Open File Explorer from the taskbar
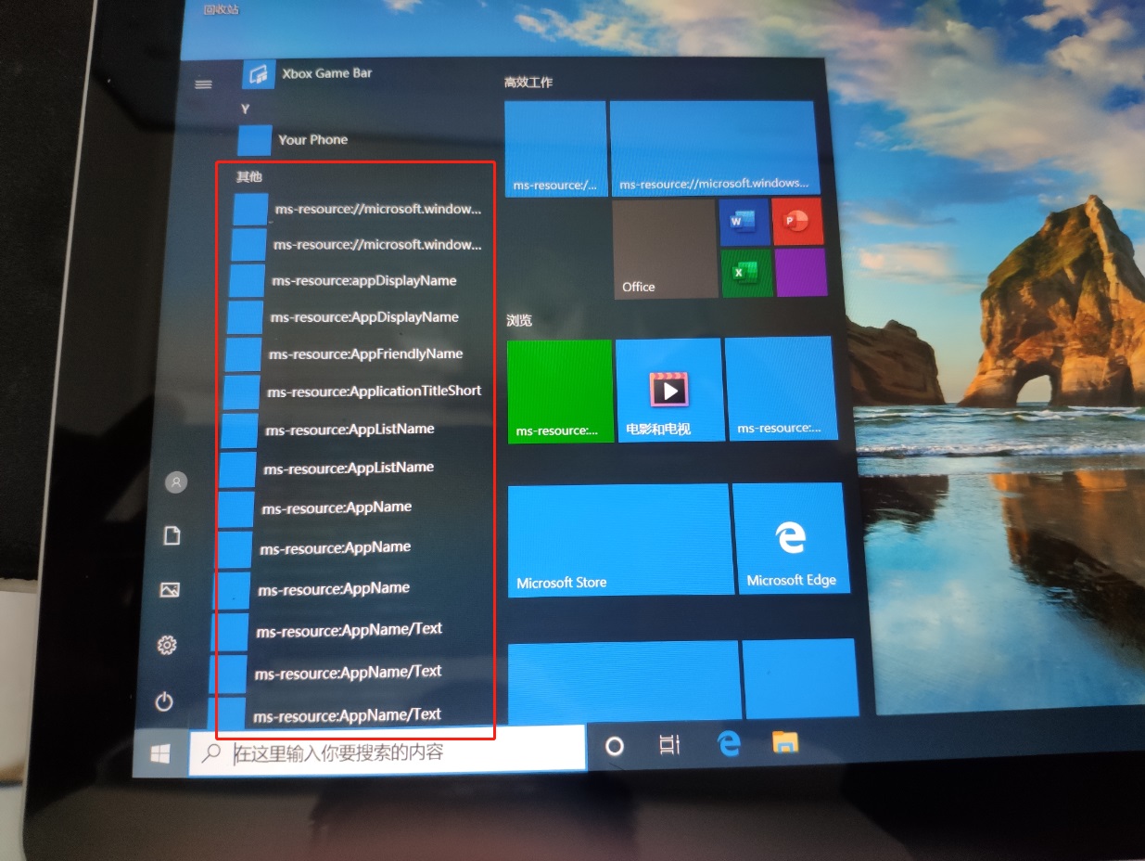 (785, 740)
